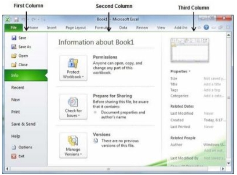Viewport: 237px width, 175px height.
Task: Click the Protect Workbook lock and key icon
Action: 73,63
